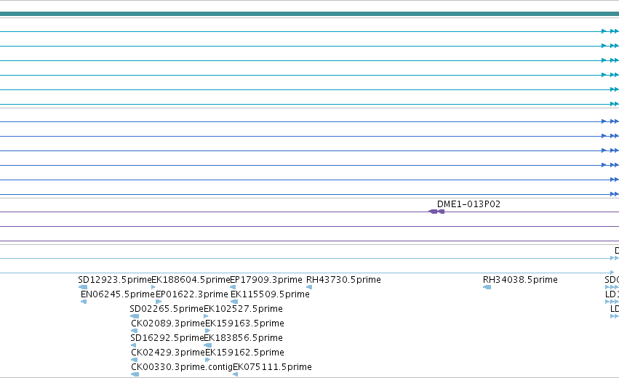Image resolution: width=619 pixels, height=378 pixels.
Task: Select the CK02089.3prime label
Action: (168, 323)
